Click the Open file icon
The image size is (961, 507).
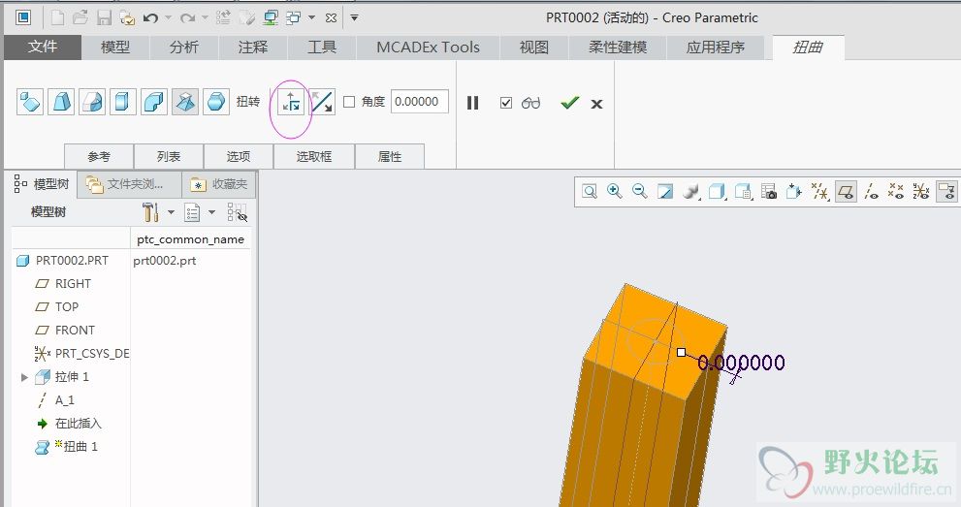(80, 17)
